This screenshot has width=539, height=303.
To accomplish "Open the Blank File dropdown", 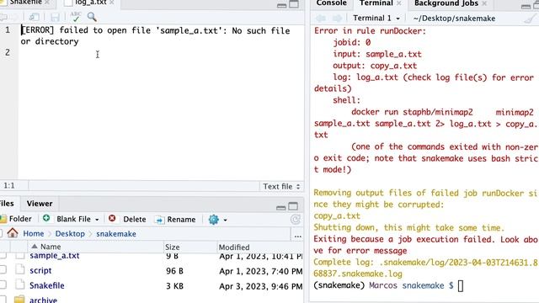I will coord(71,219).
